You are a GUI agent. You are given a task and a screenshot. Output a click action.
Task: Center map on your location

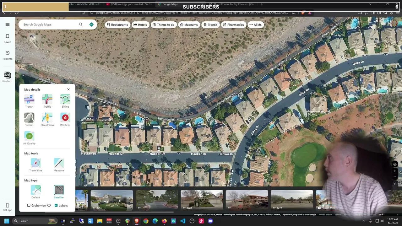click(395, 164)
